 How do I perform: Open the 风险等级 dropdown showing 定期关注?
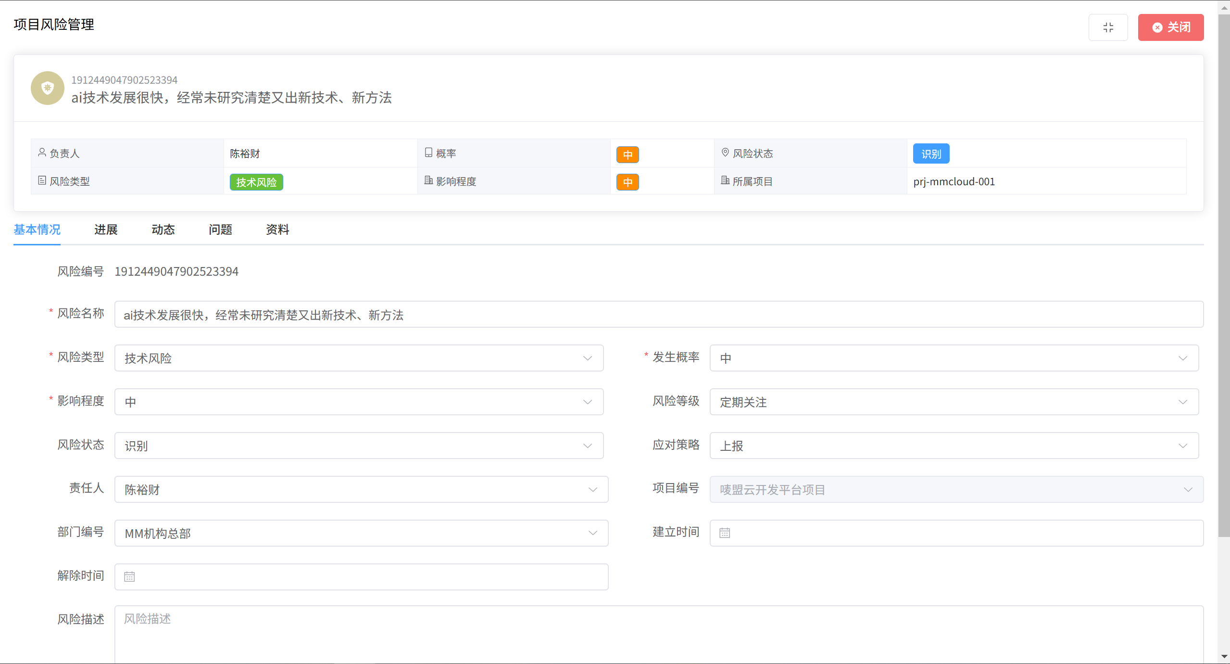954,402
